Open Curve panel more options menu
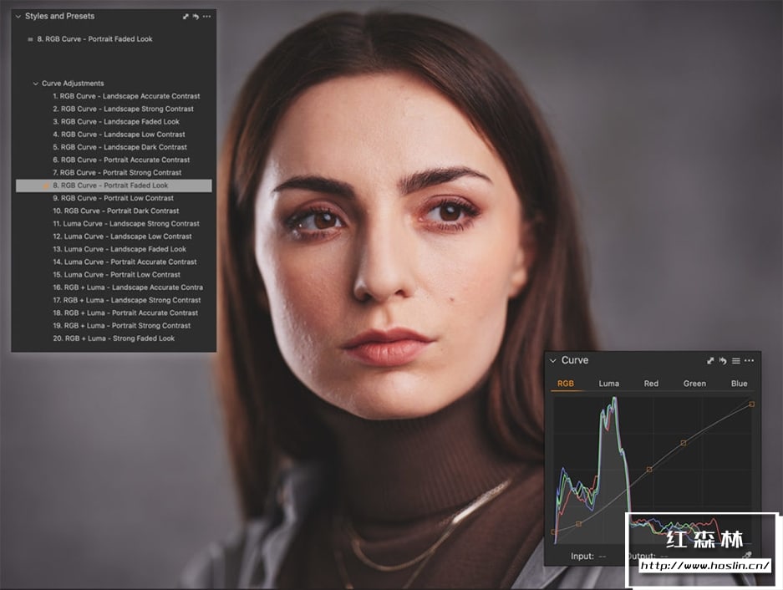 click(749, 361)
